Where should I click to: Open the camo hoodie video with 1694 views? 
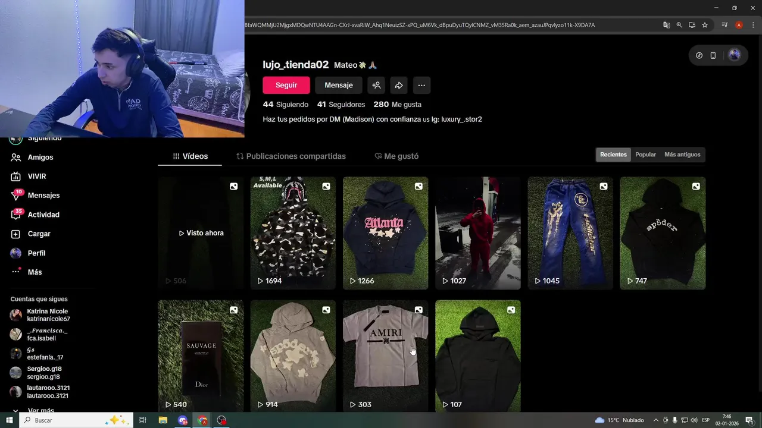click(x=293, y=233)
